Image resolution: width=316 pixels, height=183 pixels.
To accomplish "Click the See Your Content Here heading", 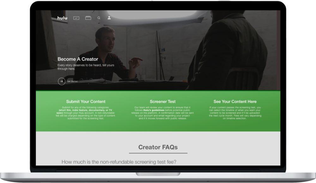I will (x=235, y=102).
